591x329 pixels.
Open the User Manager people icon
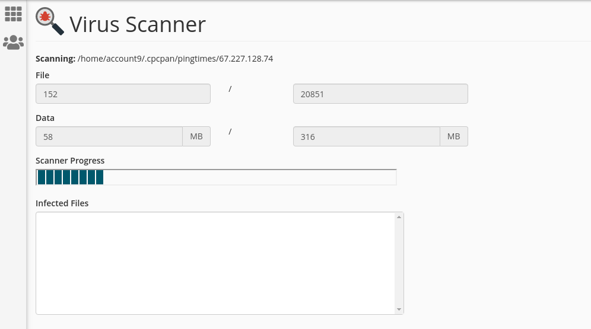click(x=13, y=43)
